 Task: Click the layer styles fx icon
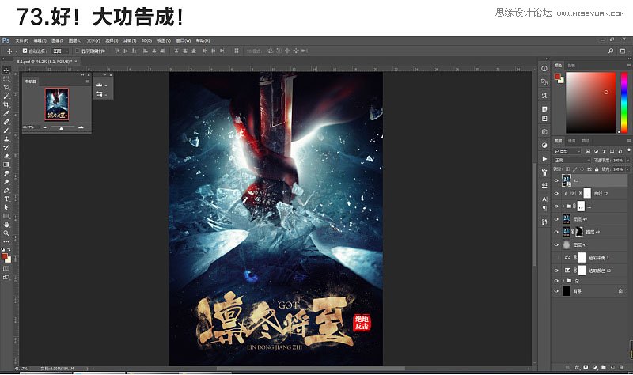coord(578,367)
